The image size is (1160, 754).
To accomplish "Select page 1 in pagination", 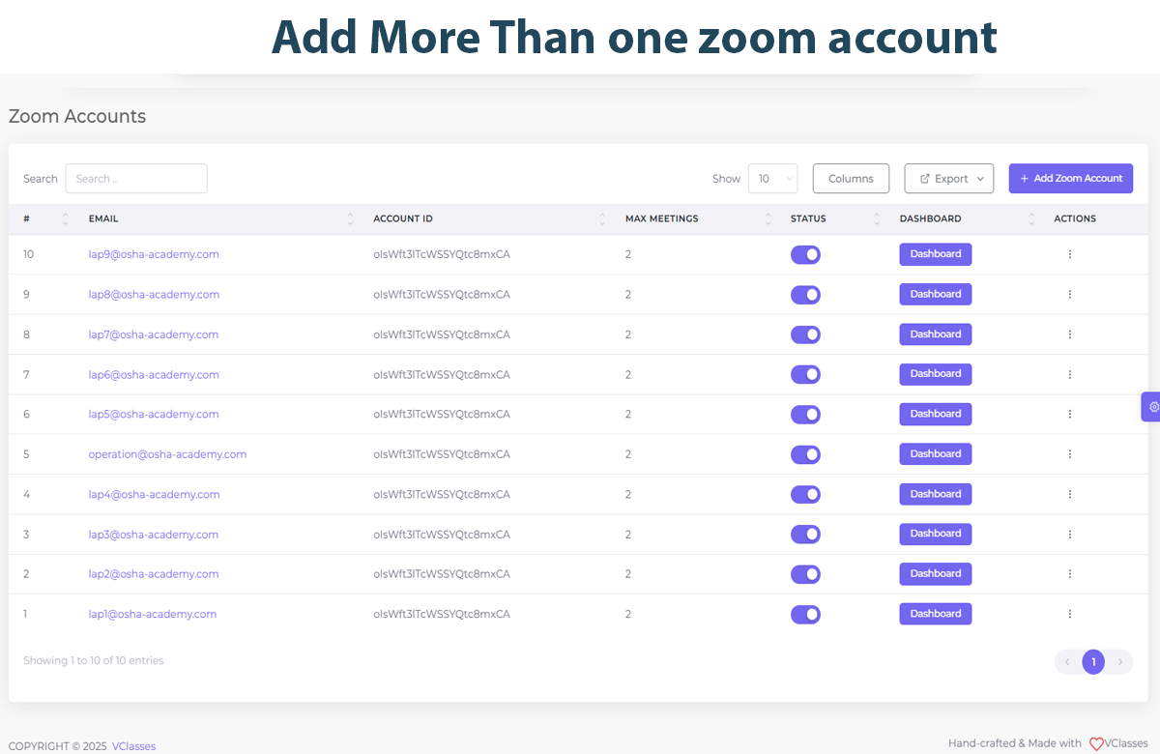I will (x=1093, y=662).
